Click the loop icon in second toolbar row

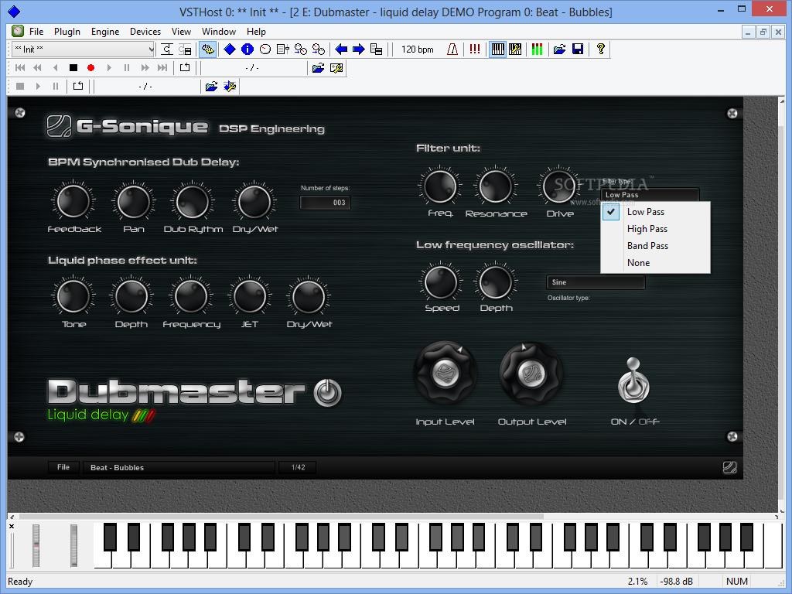(x=185, y=68)
